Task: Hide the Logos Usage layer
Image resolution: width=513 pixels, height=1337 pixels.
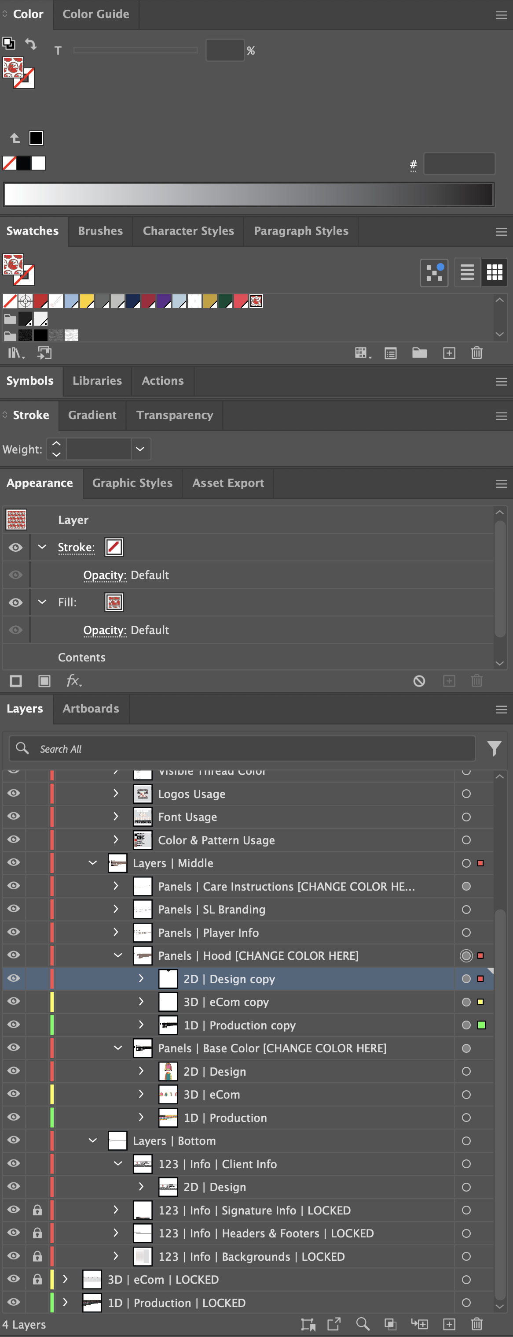Action: point(14,793)
